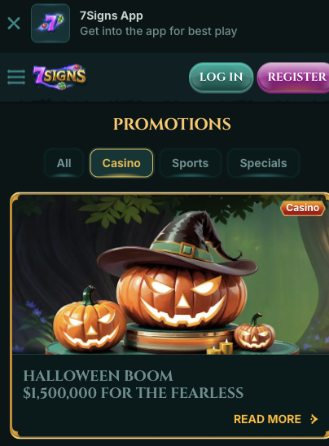Click the LOG IN button

(x=221, y=77)
